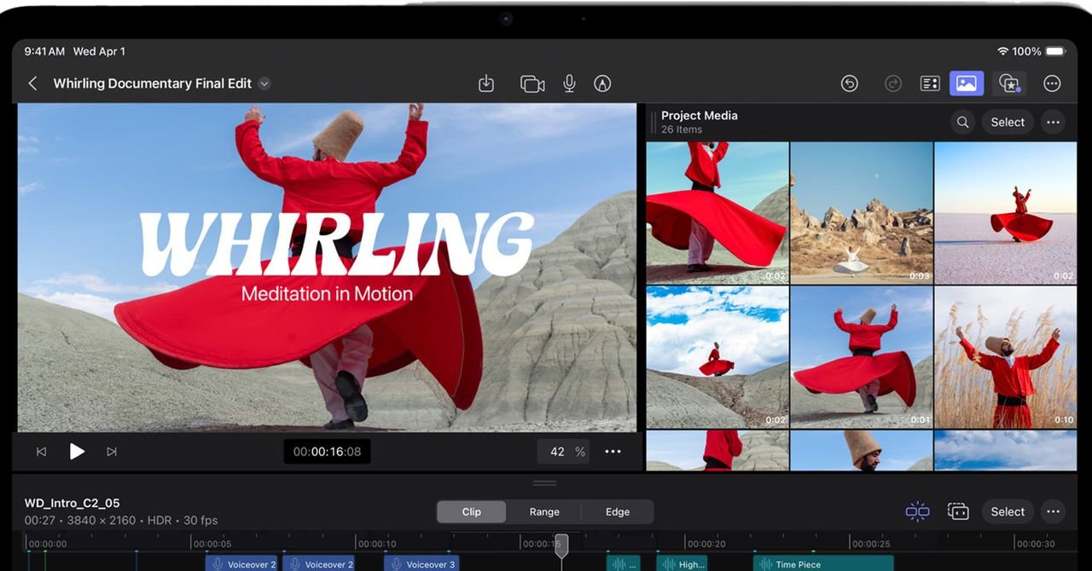Undo the last edit
The height and width of the screenshot is (571, 1092).
pyautogui.click(x=849, y=83)
